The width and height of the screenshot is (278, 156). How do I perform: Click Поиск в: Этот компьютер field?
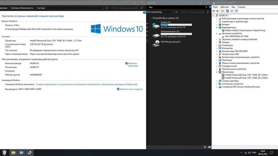pyautogui.click(x=195, y=12)
